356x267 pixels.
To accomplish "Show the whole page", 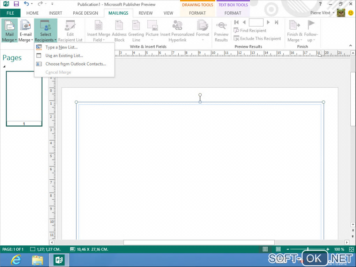I will pyautogui.click(x=351, y=249).
